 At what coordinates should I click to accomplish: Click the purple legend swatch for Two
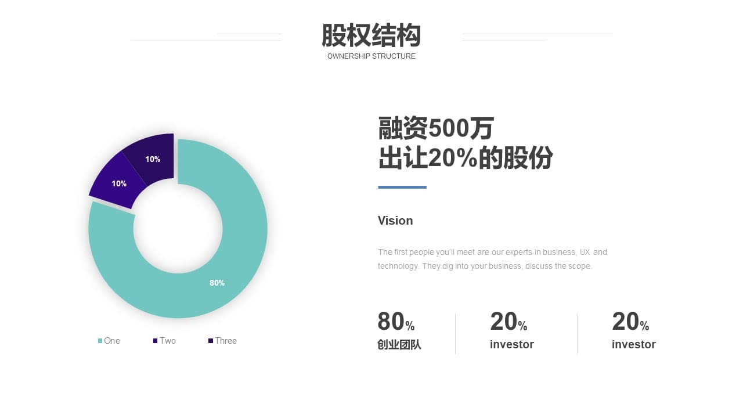(x=155, y=341)
